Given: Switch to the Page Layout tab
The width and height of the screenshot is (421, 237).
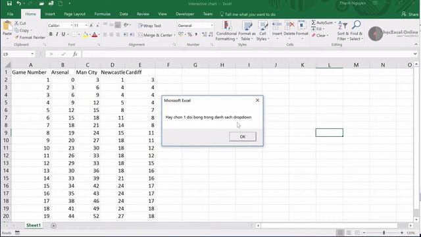Looking at the screenshot, I should click(x=74, y=14).
